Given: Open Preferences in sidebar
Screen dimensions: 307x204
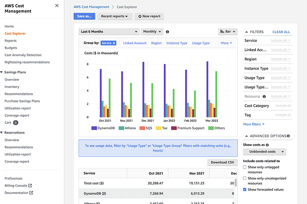Looking at the screenshot, I should point(13,178).
